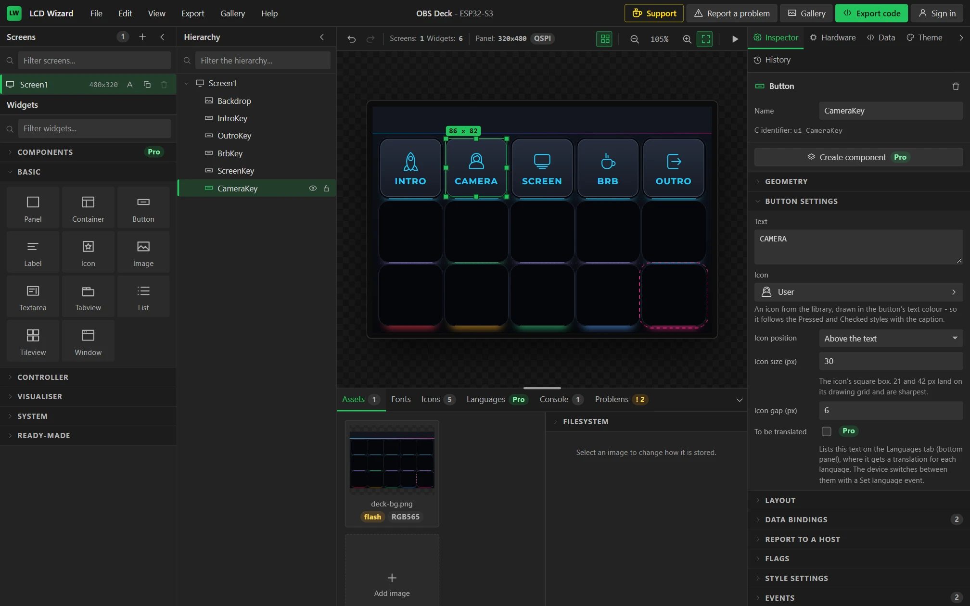This screenshot has height=606, width=970.
Task: Collapse the bottom panel chevron
Action: click(739, 400)
